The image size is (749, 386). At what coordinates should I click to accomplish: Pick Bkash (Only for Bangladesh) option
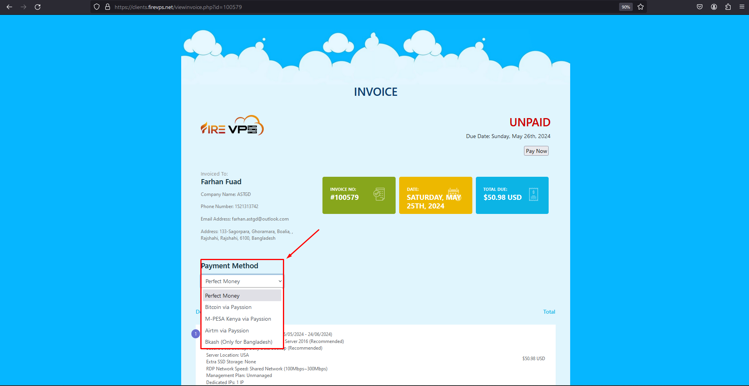(x=241, y=342)
